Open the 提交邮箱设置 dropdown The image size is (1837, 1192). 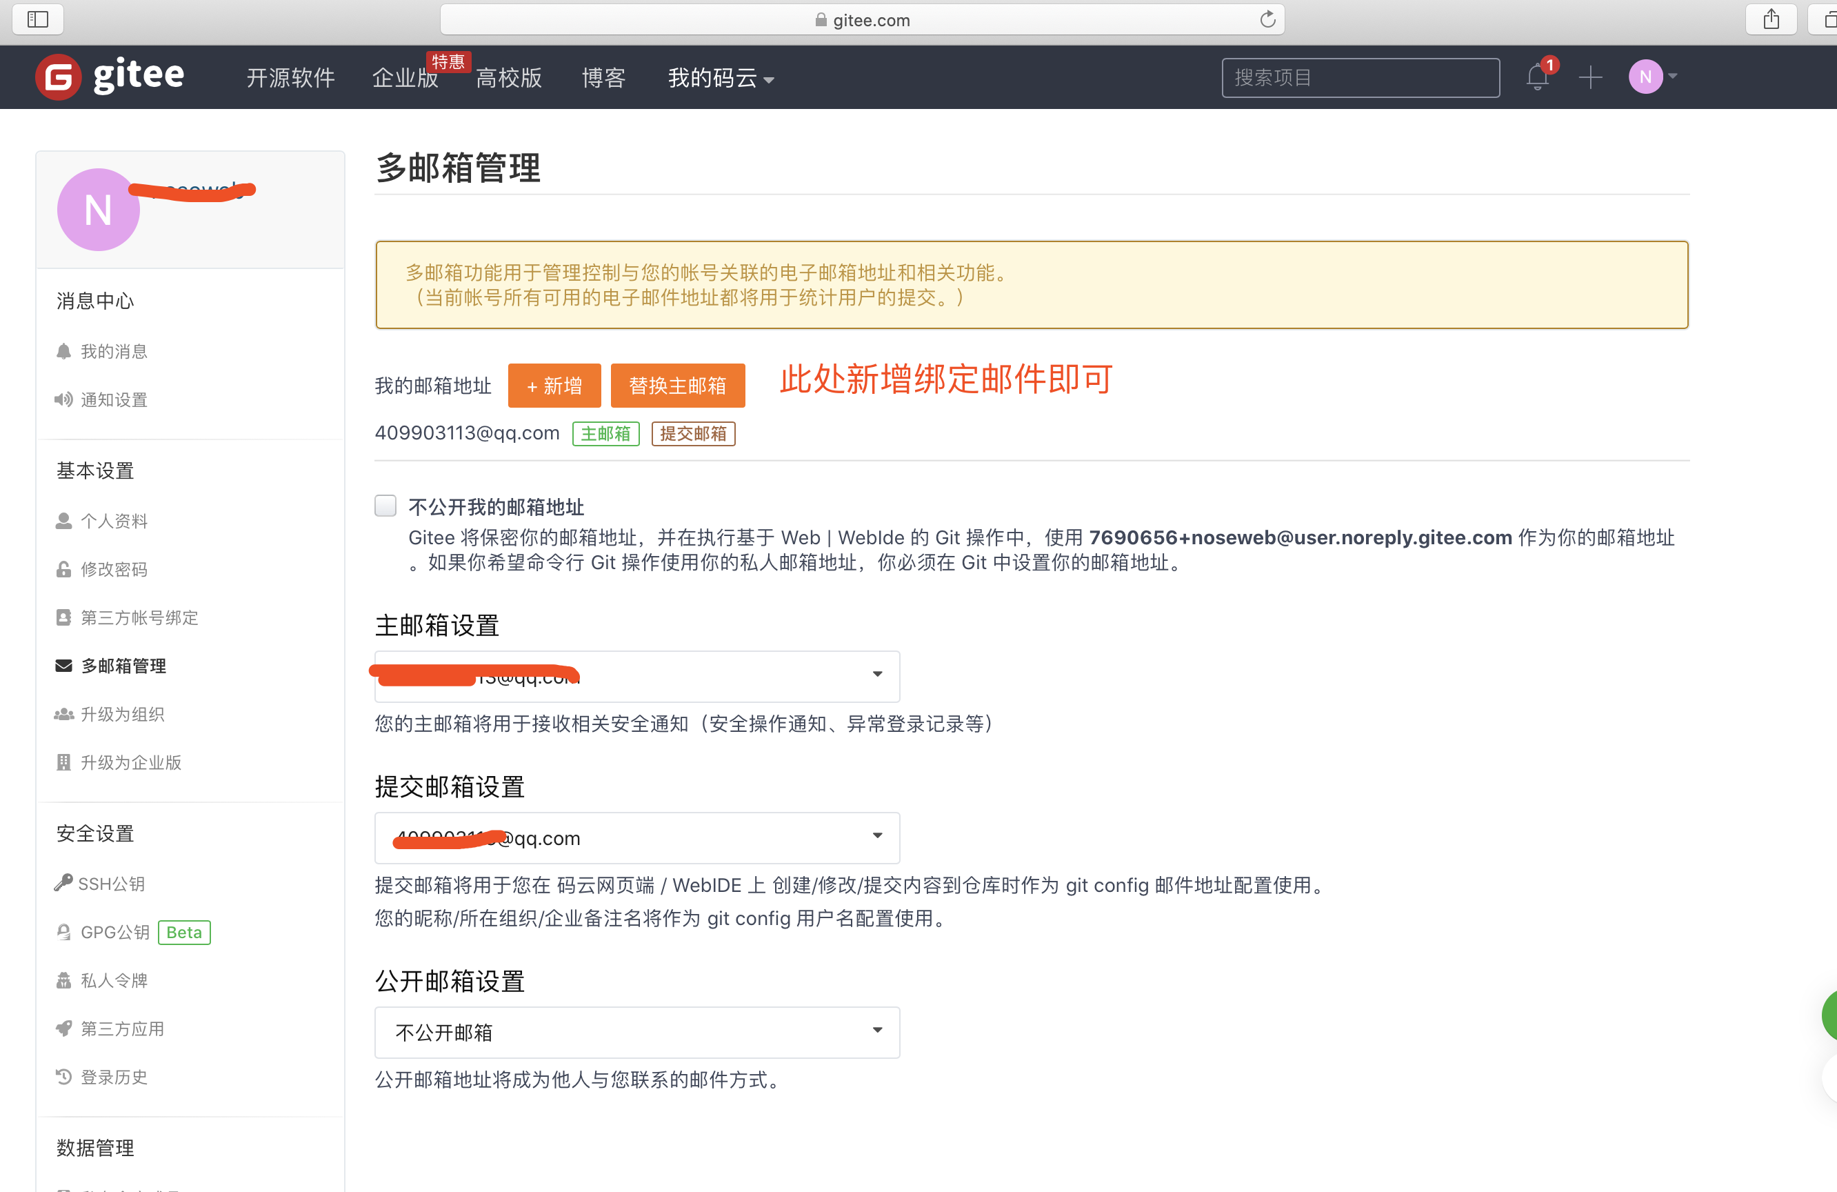click(636, 837)
